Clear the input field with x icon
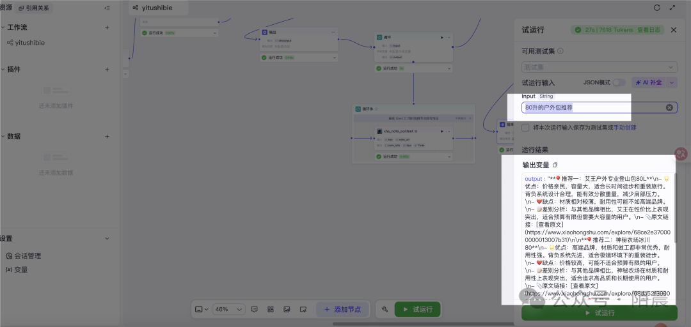Viewport: 691px width, 327px height. (x=669, y=107)
